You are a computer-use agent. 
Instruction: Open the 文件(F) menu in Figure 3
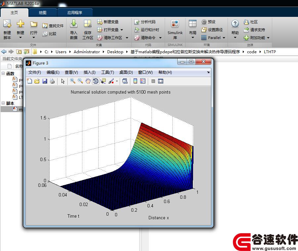tap(35, 72)
